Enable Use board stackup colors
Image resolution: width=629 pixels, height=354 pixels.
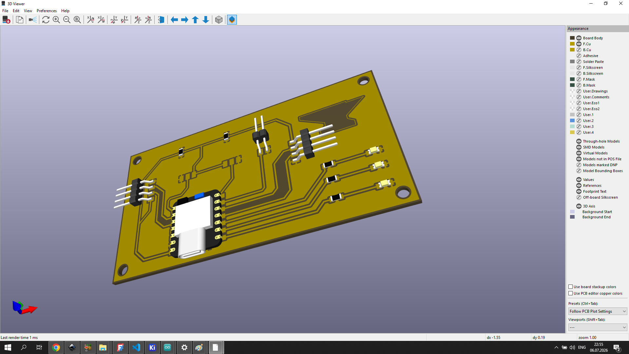coord(571,287)
